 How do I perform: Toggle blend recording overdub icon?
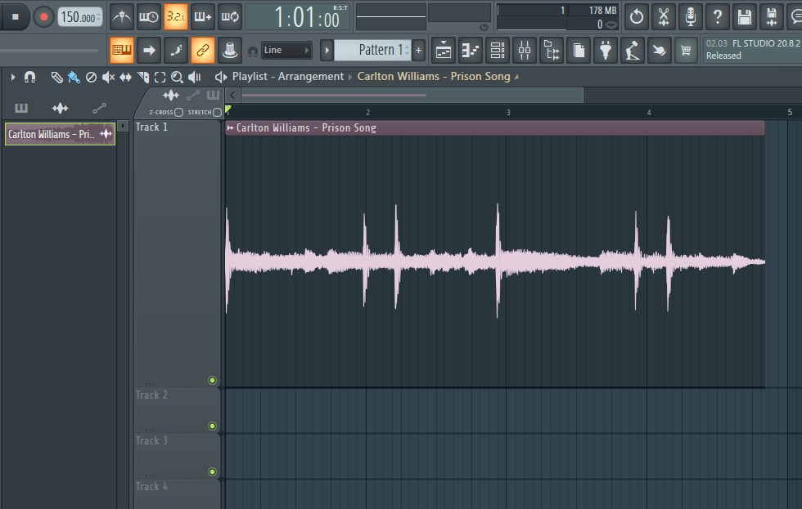203,17
